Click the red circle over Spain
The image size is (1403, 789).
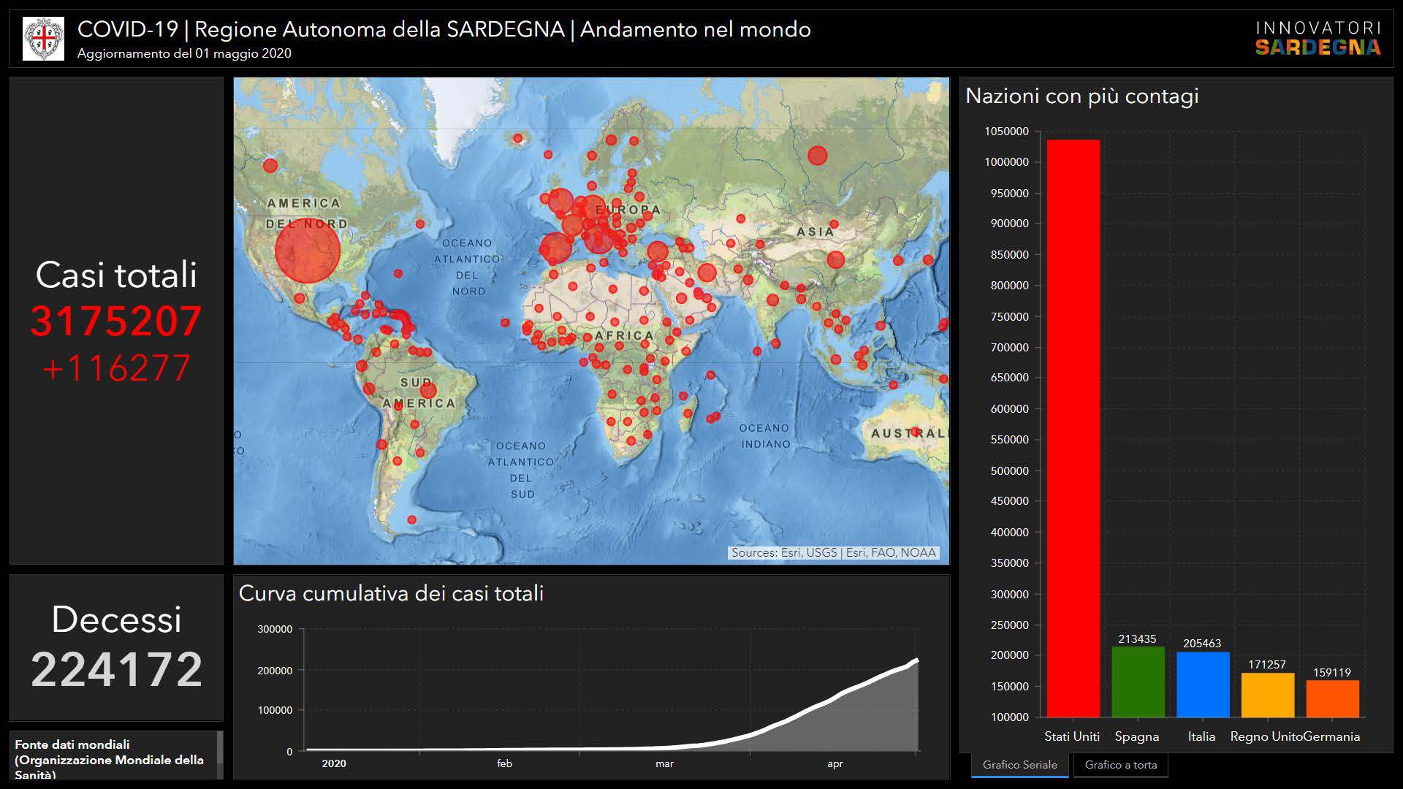click(555, 248)
